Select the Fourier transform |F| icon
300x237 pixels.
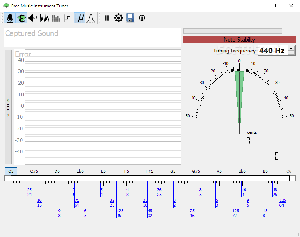click(68, 18)
